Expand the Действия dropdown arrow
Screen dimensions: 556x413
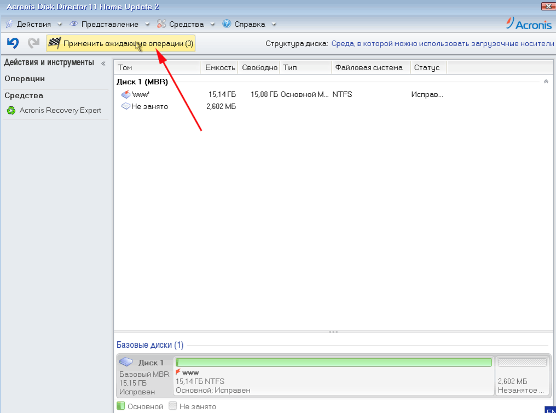point(60,25)
